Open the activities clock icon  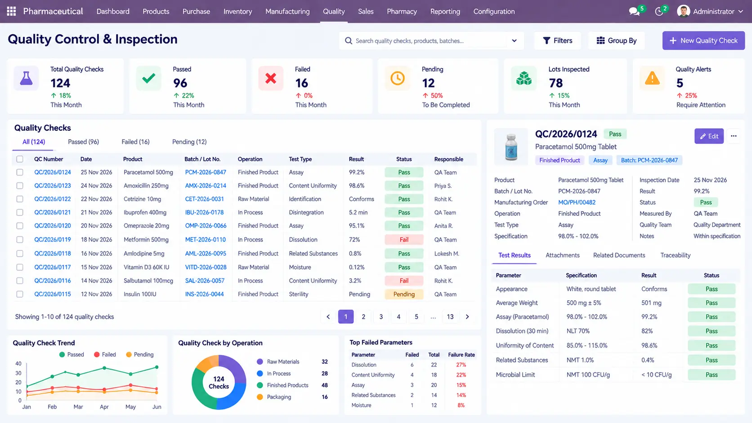click(x=659, y=12)
